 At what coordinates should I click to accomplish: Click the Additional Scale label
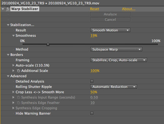(34, 71)
